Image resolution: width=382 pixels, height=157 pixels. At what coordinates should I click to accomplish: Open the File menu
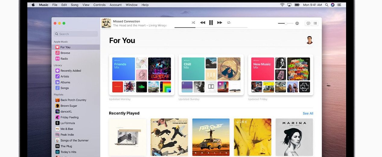click(55, 5)
